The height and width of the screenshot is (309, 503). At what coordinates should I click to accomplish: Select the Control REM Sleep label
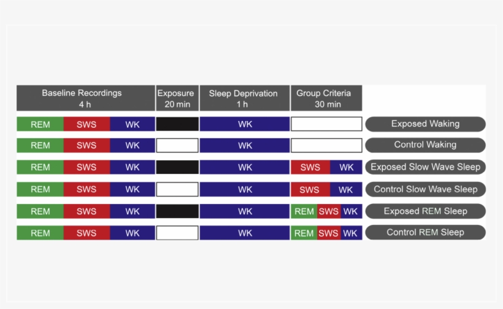coord(425,232)
